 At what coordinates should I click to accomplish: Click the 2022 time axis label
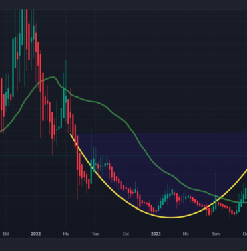pos(36,234)
